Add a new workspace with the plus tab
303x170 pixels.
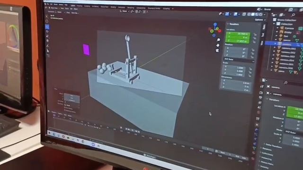tap(172, 9)
